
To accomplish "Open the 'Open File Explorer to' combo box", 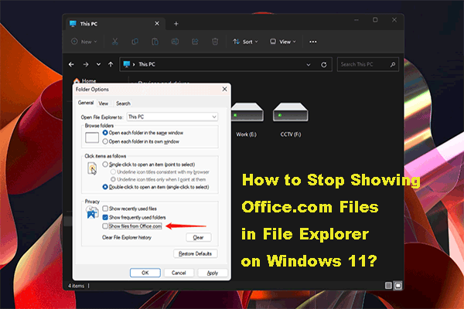I will [172, 117].
